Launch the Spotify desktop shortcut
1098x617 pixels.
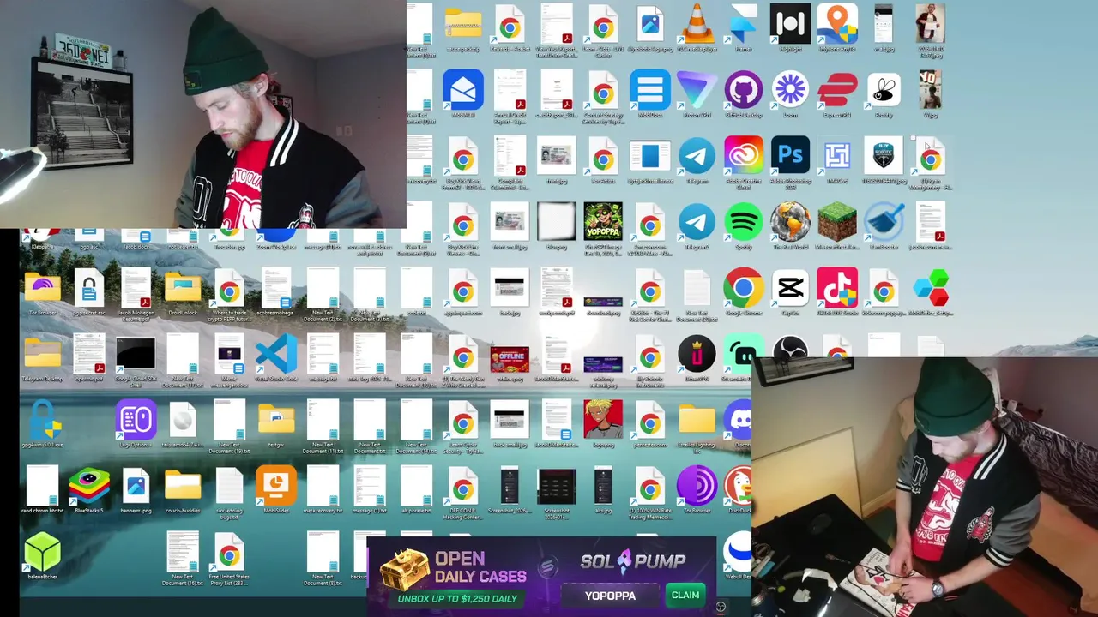point(744,223)
